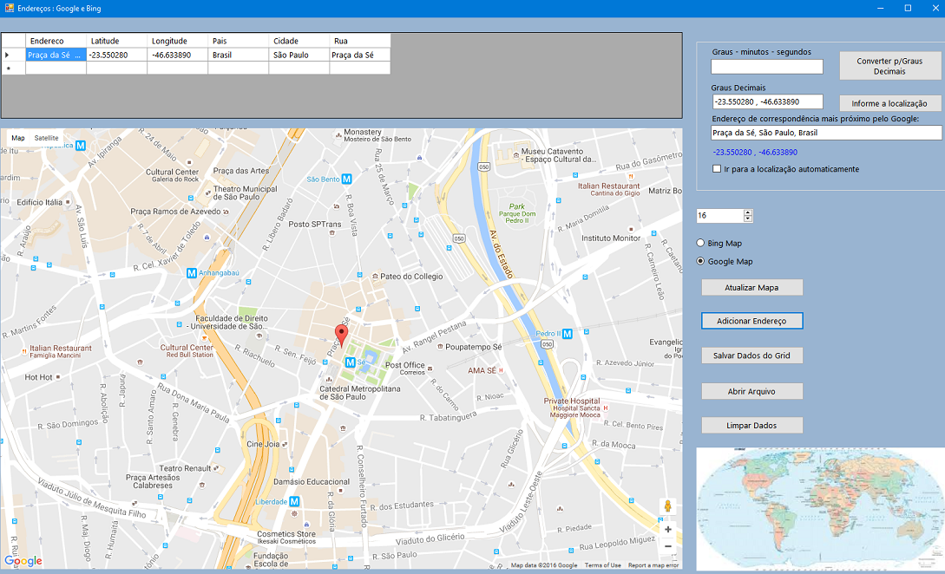Screen dimensions: 945x574
Task: Click the blue coordinates link -23.550280 , -46.633890
Action: [x=755, y=153]
